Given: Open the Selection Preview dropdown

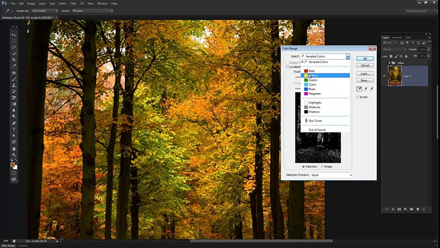Looking at the screenshot, I should tap(331, 175).
